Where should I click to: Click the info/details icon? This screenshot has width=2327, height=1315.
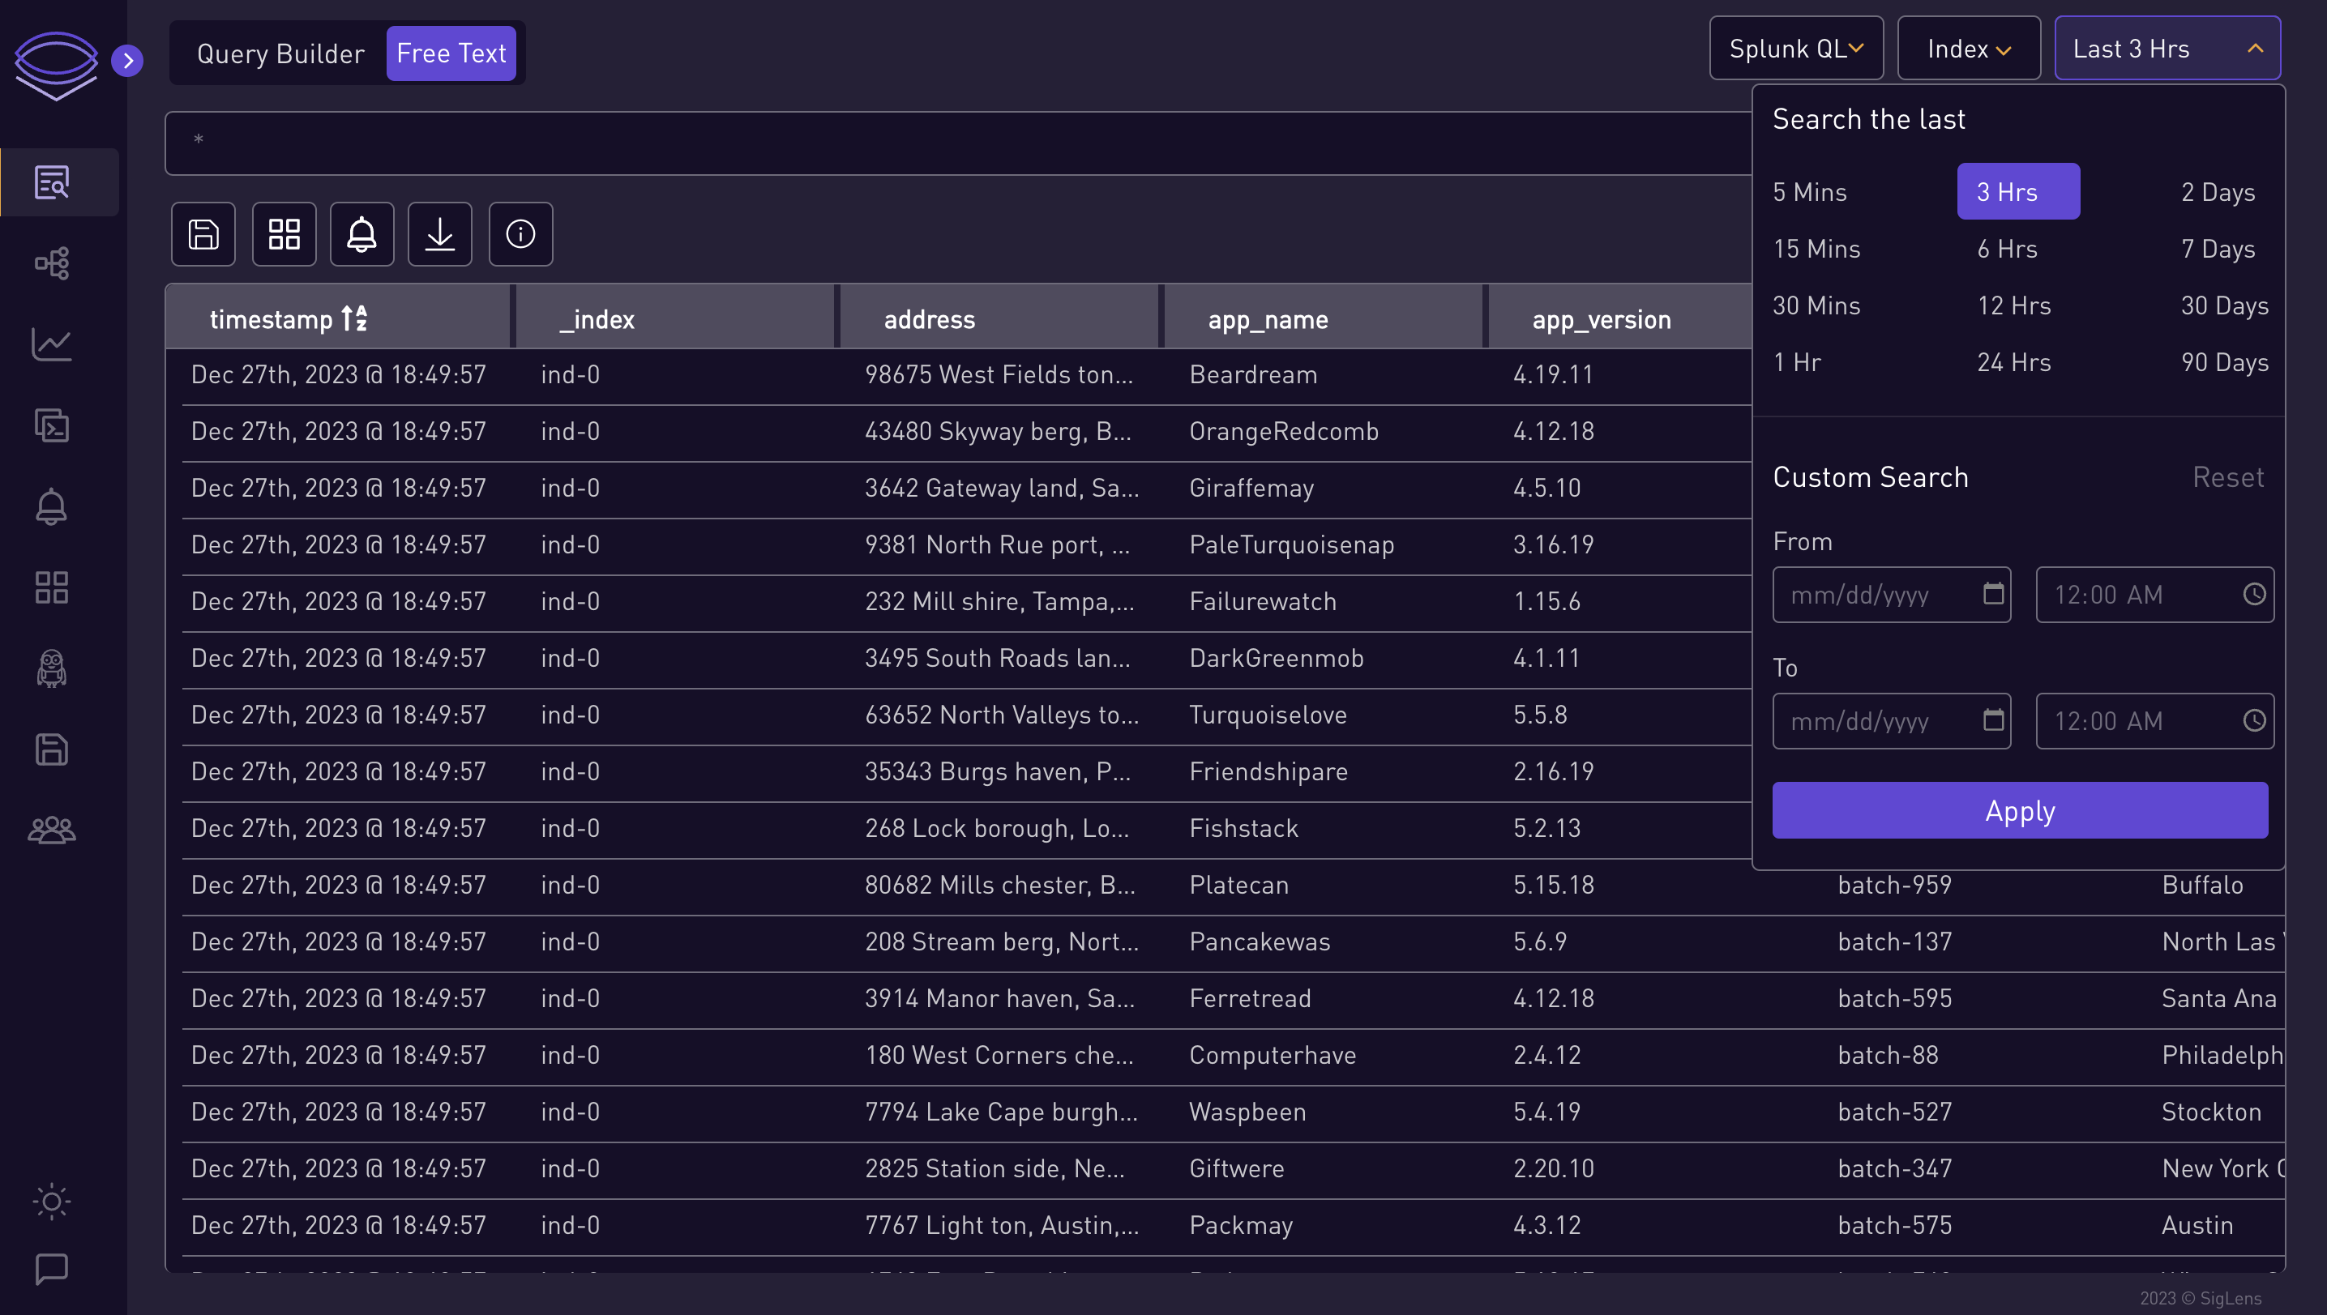521,233
